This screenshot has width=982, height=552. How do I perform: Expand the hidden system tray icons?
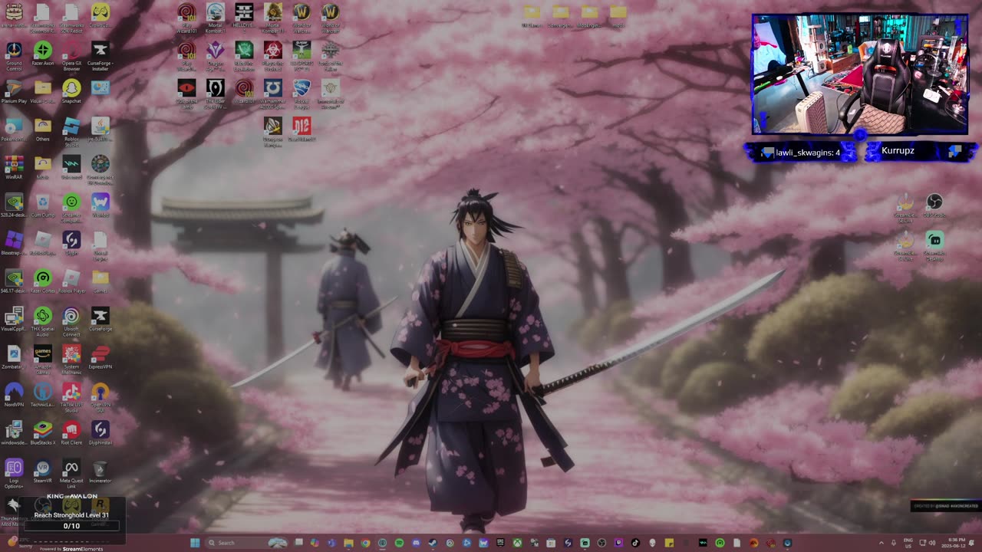tap(881, 543)
